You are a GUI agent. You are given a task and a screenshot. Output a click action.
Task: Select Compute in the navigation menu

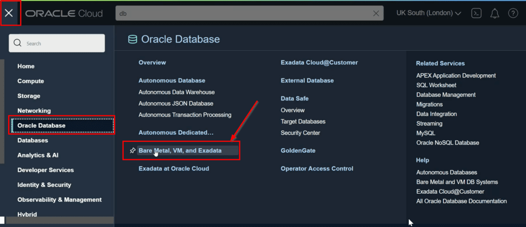tap(30, 81)
